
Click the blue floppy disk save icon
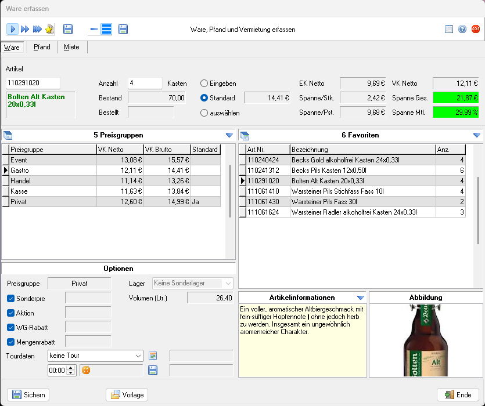pos(68,30)
